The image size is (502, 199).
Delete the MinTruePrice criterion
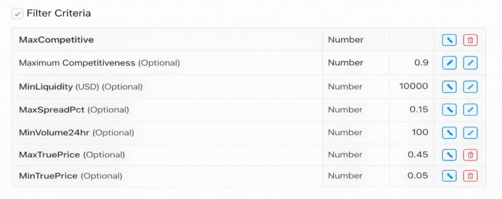470,176
